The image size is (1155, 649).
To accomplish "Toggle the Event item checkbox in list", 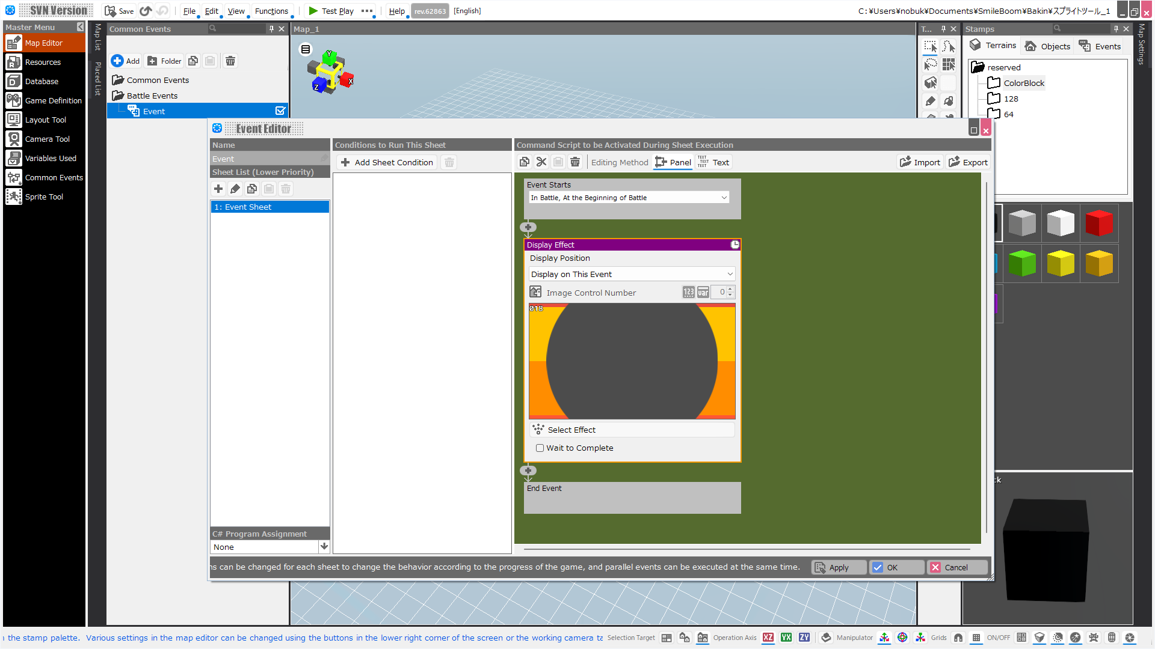I will [x=280, y=111].
